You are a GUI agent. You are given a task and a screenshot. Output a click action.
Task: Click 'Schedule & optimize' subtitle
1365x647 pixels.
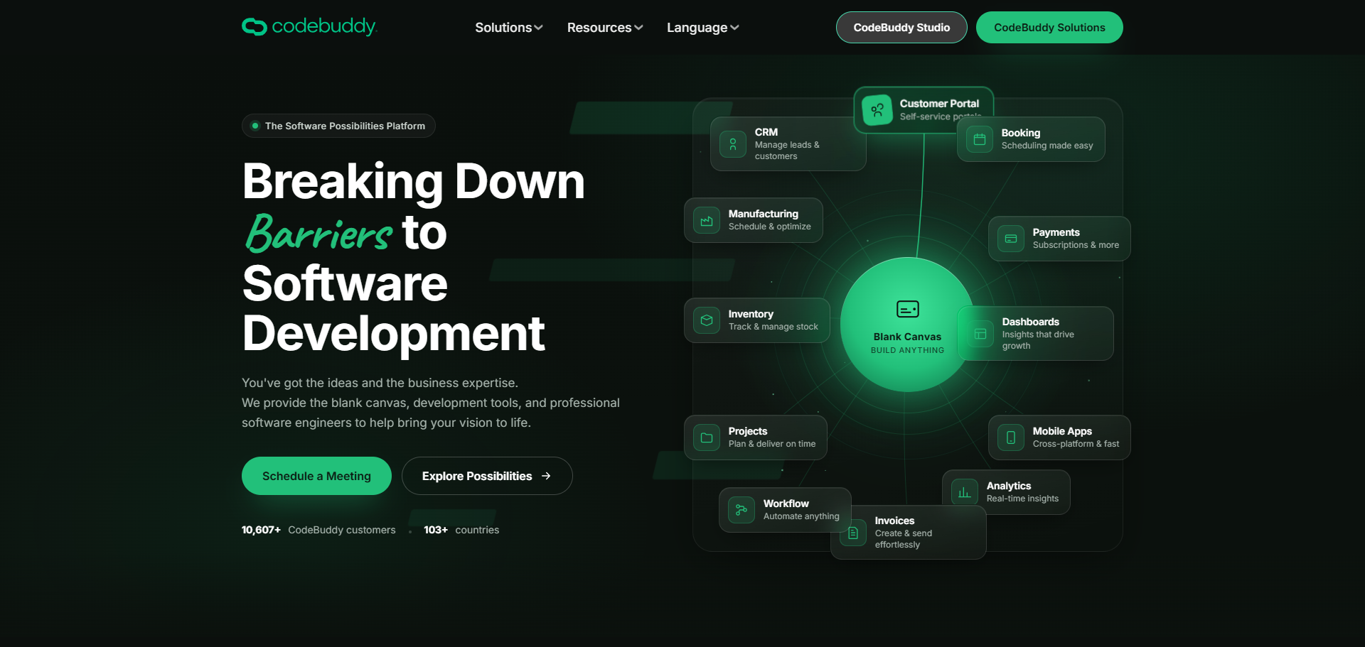(769, 227)
